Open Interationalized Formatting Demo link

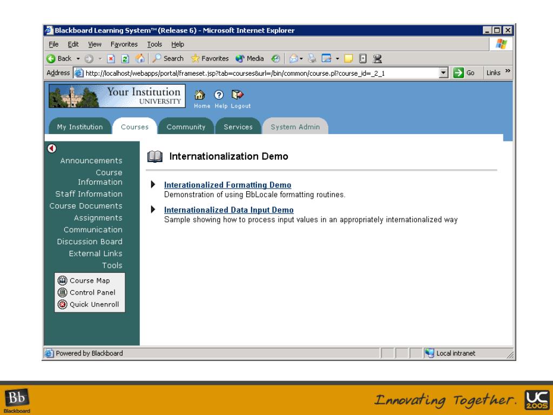227,185
